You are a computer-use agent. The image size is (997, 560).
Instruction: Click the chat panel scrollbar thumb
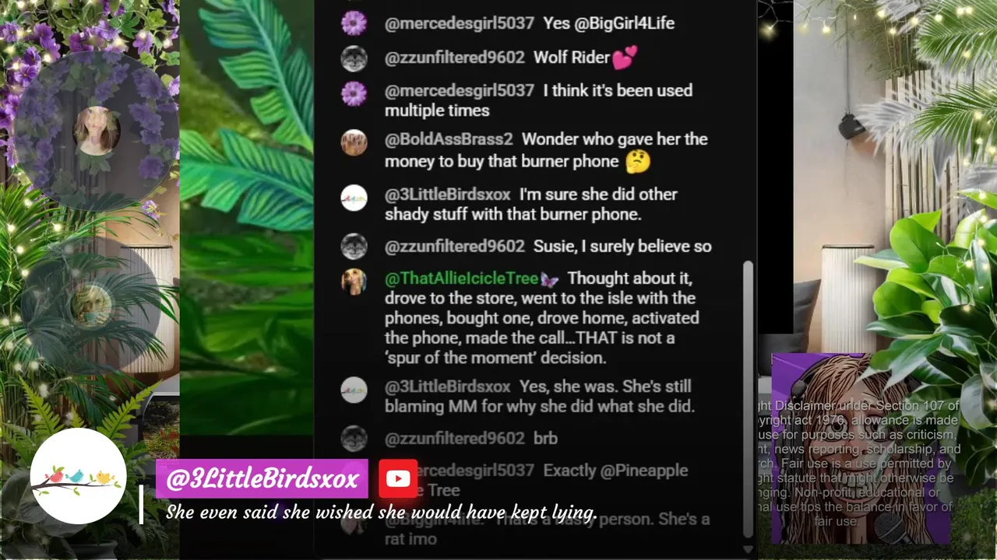click(749, 398)
